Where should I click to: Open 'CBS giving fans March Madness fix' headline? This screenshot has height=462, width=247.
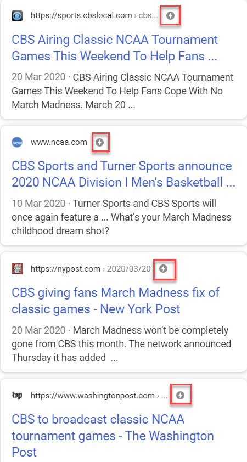116,301
